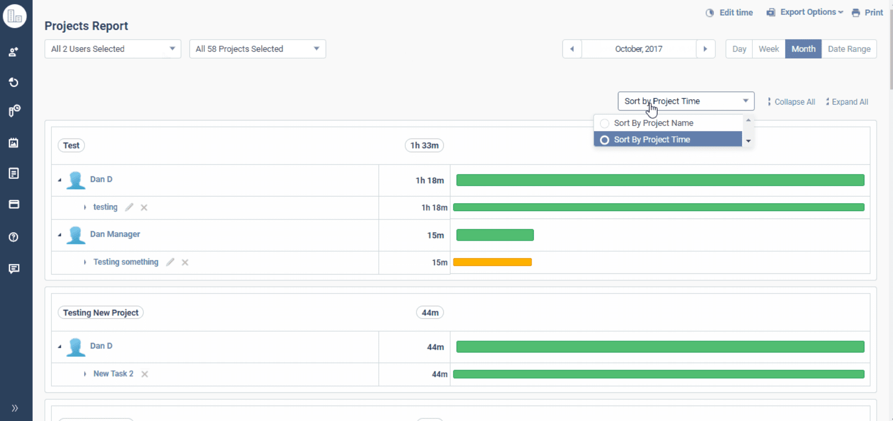Image resolution: width=893 pixels, height=421 pixels.
Task: Open the chat message icon in sidebar
Action: 14,269
